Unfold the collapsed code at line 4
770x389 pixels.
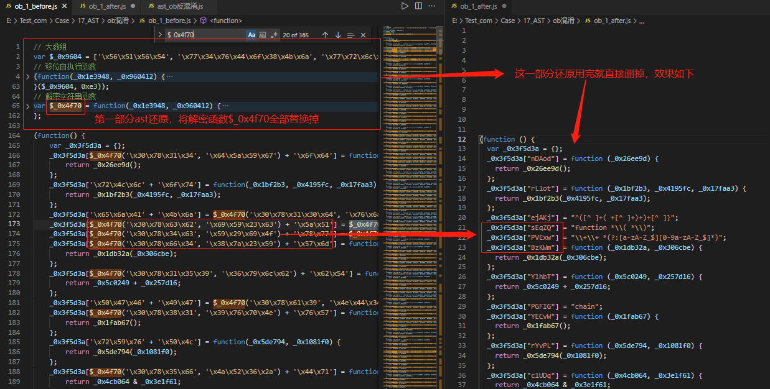(x=28, y=77)
